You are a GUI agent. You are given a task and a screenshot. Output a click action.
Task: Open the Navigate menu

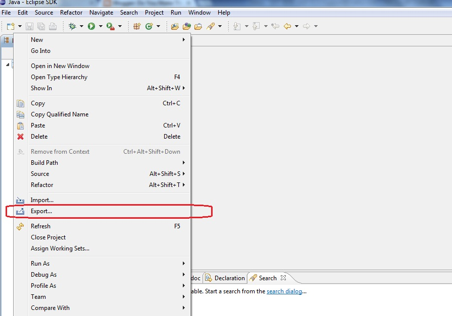(101, 13)
